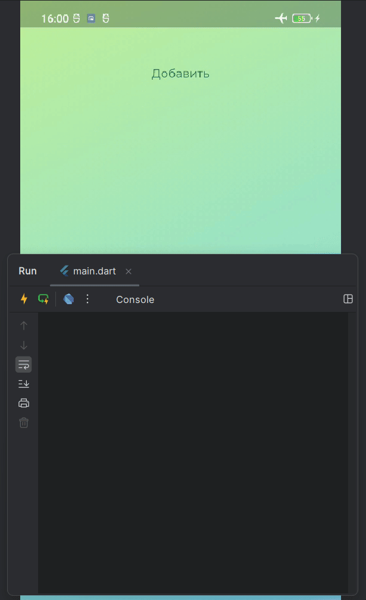The width and height of the screenshot is (366, 600).
Task: Open the layout settings icon at right
Action: pyautogui.click(x=348, y=299)
